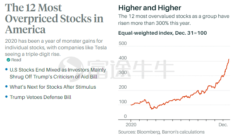Click the Equal-weighted index subtitle
The width and height of the screenshot is (233, 139).
click(162, 33)
